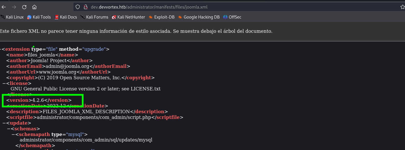Open the Kali Docs bookmark
This screenshot has width=405, height=150.
click(66, 17)
